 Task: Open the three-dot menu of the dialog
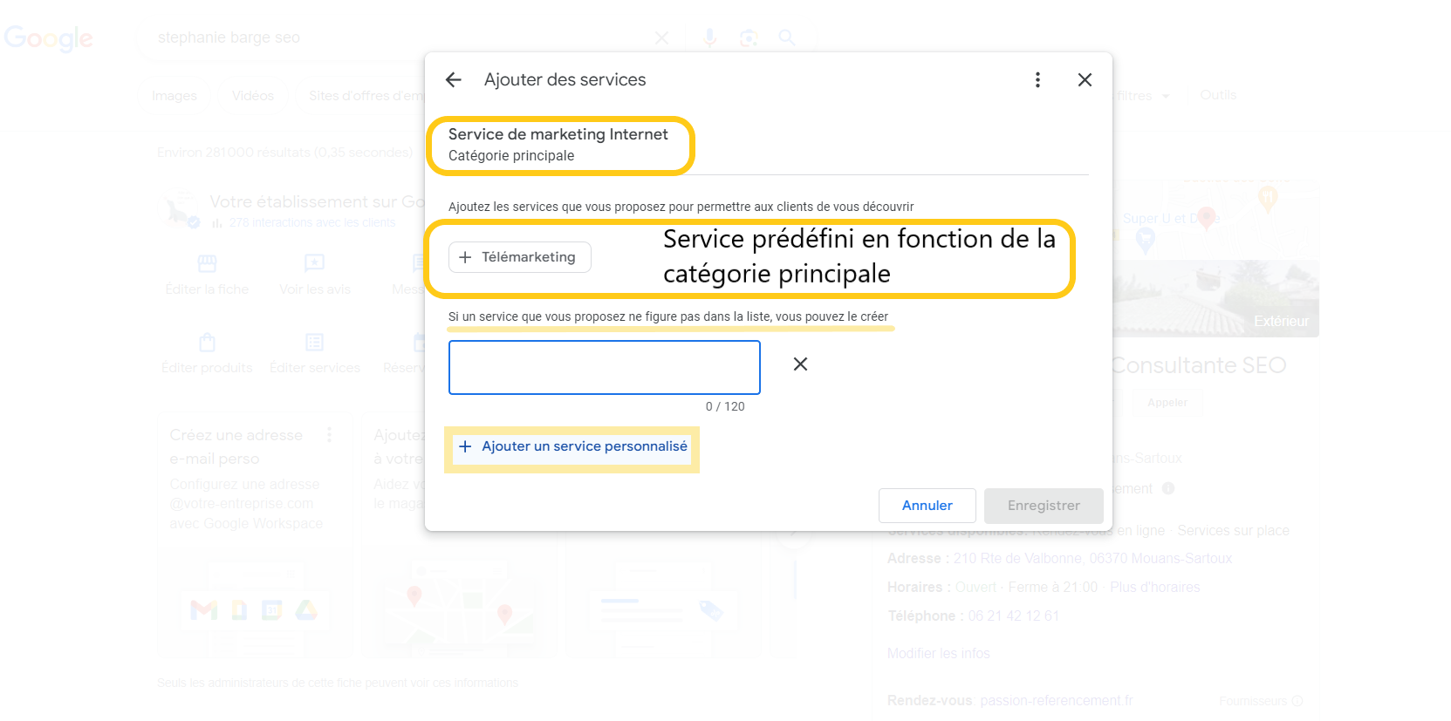click(1037, 79)
